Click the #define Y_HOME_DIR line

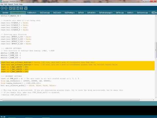(x=11, y=55)
